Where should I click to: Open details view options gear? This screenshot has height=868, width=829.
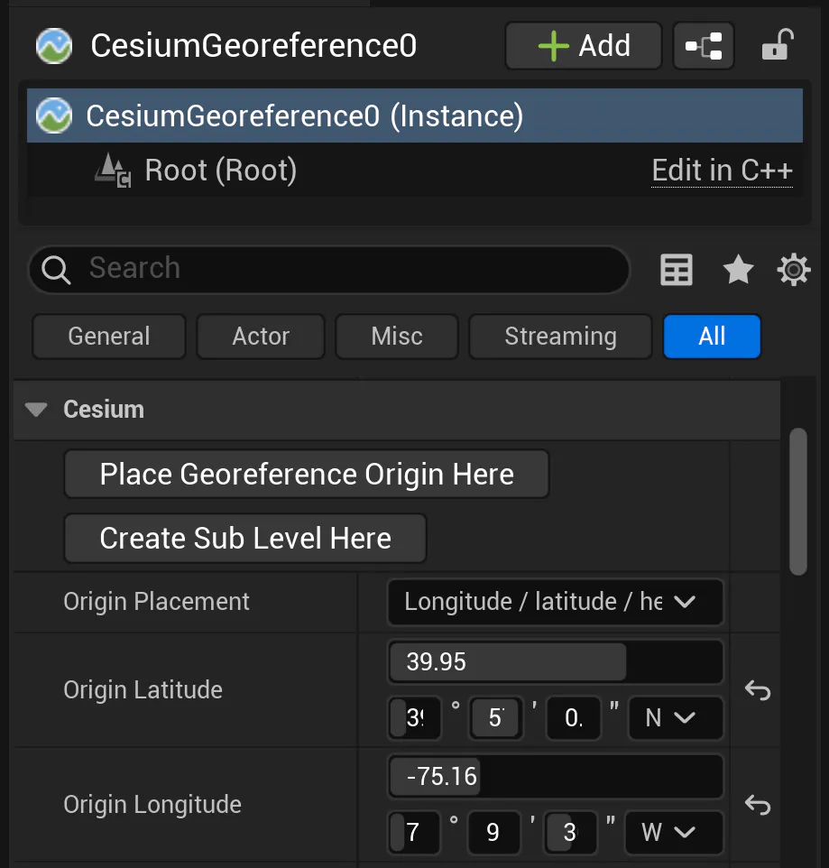tap(794, 270)
